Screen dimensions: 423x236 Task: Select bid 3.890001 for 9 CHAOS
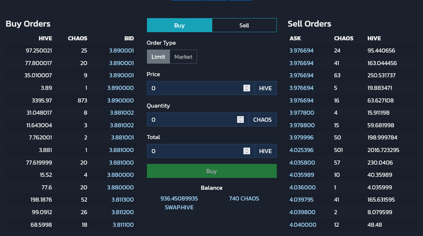121,75
